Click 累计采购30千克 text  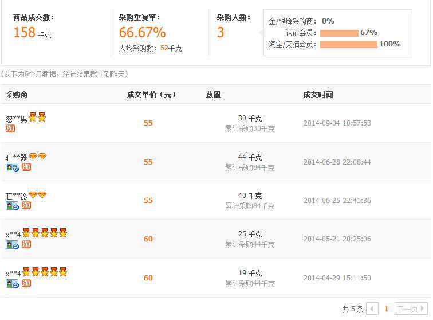click(250, 128)
